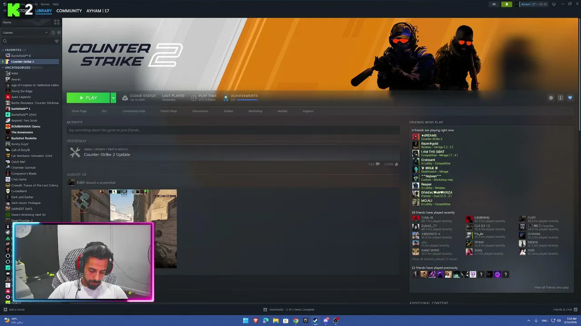
Task: Open friend CRIMINAL's recently played entry
Action: 485,219
